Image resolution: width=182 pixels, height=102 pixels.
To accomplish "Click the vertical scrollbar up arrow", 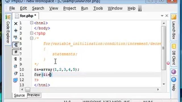I will pyautogui.click(x=164, y=23).
